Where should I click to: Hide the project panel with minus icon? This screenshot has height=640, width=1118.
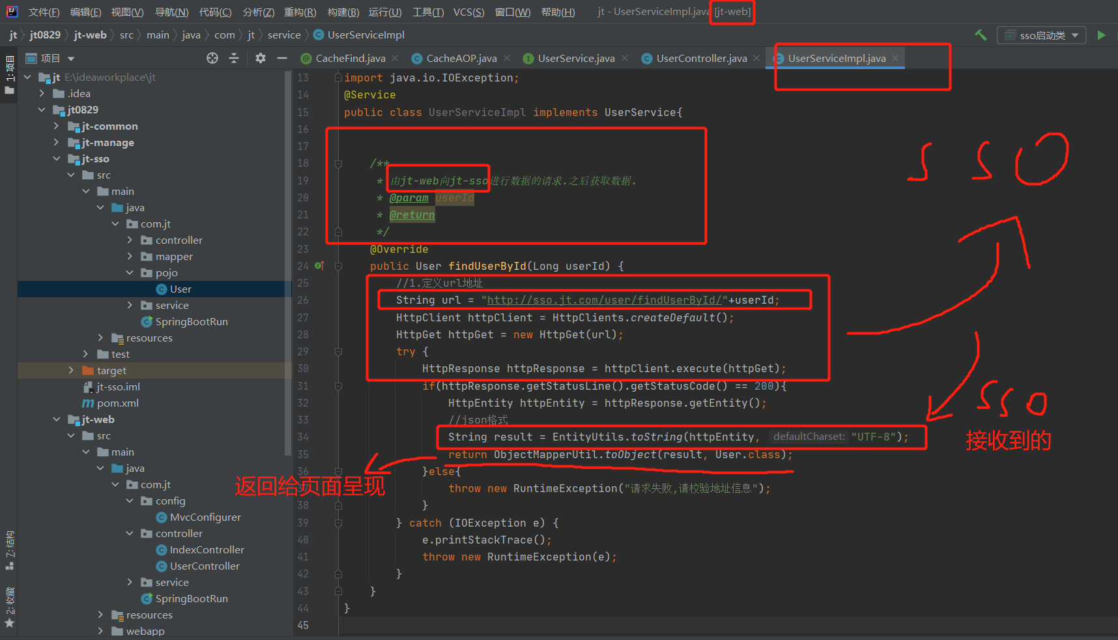coord(282,59)
